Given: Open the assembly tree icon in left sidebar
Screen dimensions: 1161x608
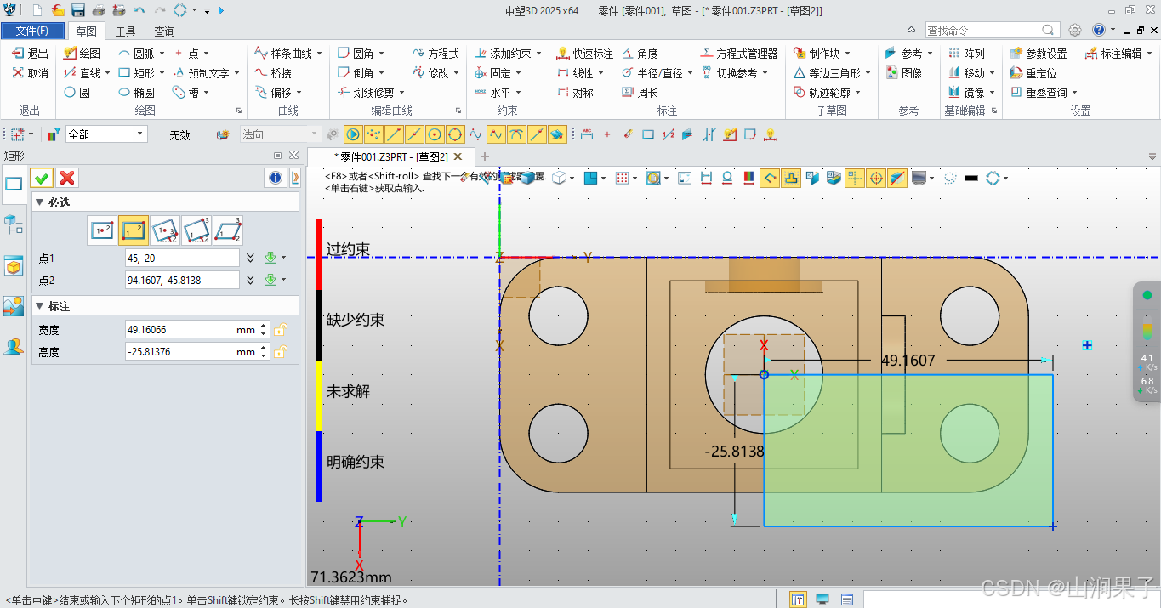Looking at the screenshot, I should tap(13, 224).
